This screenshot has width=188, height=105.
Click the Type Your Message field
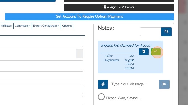[x=134, y=84]
